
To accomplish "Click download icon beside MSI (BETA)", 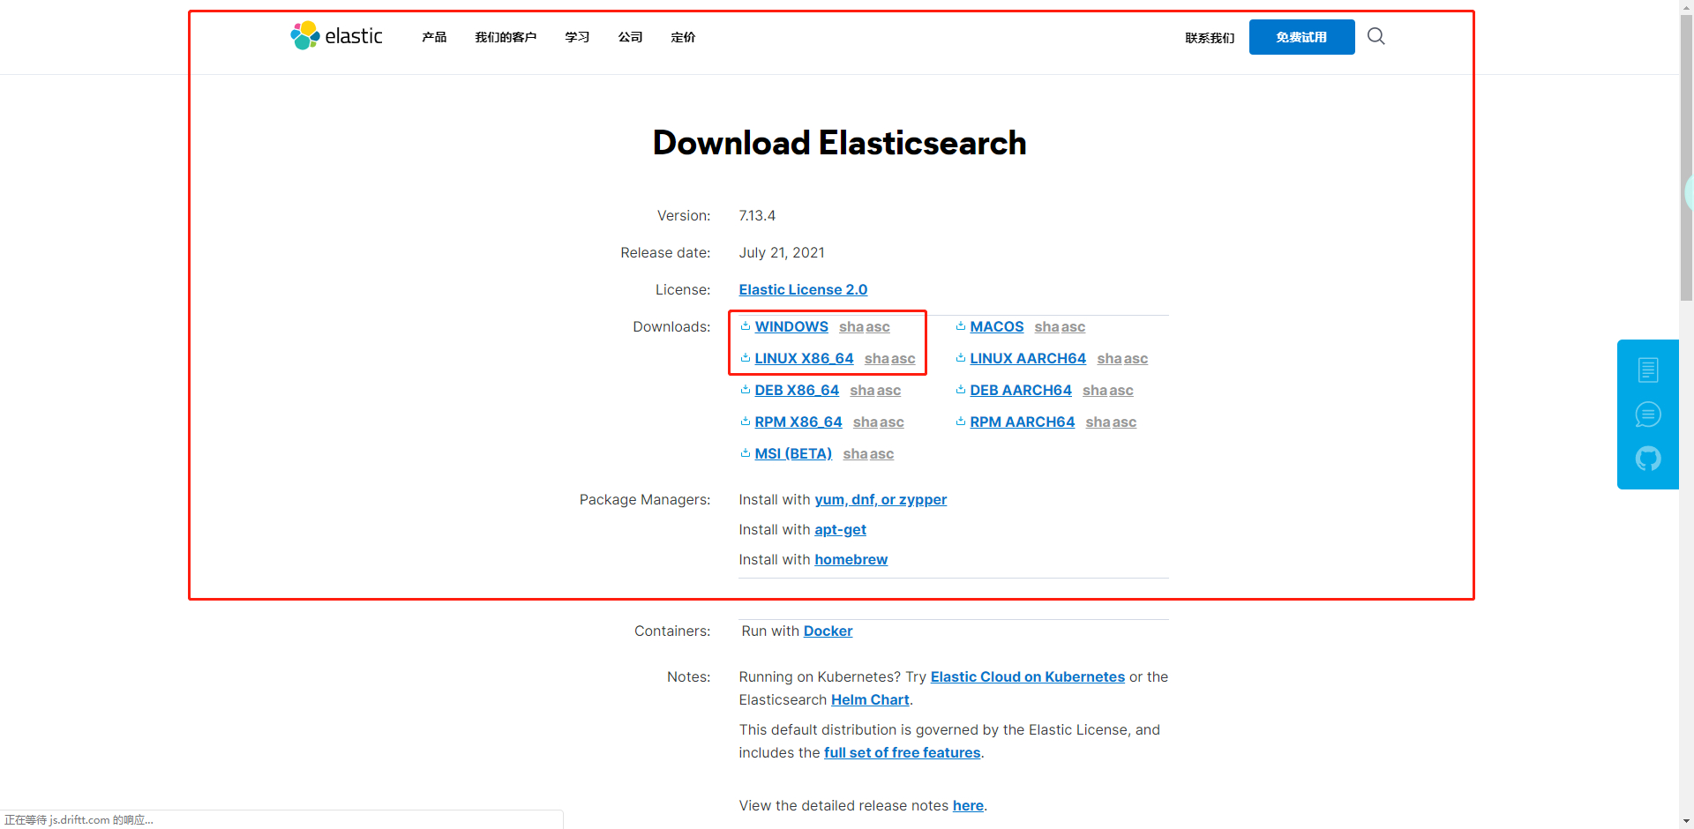I will click(746, 453).
